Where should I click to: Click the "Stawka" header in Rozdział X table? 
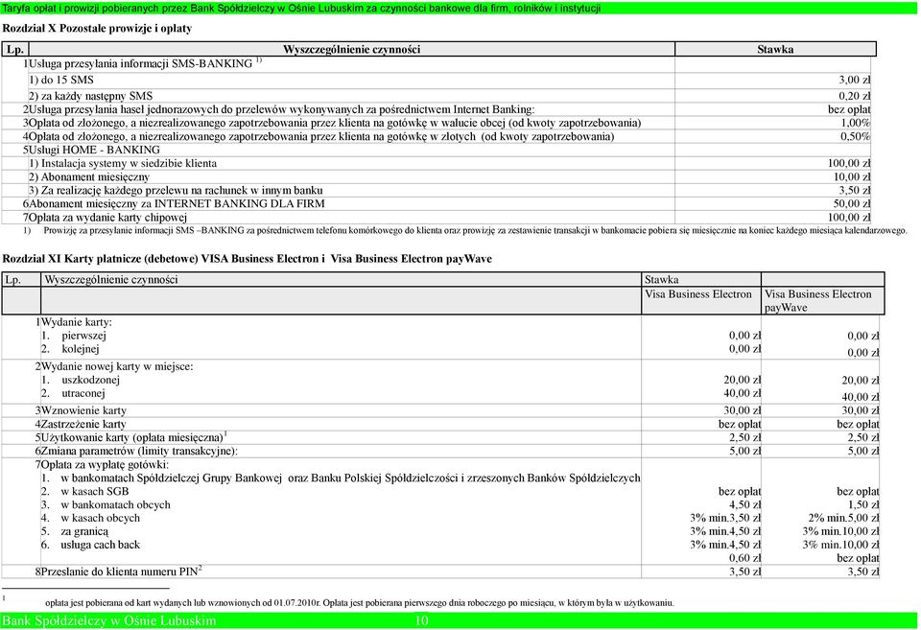pyautogui.click(x=775, y=49)
